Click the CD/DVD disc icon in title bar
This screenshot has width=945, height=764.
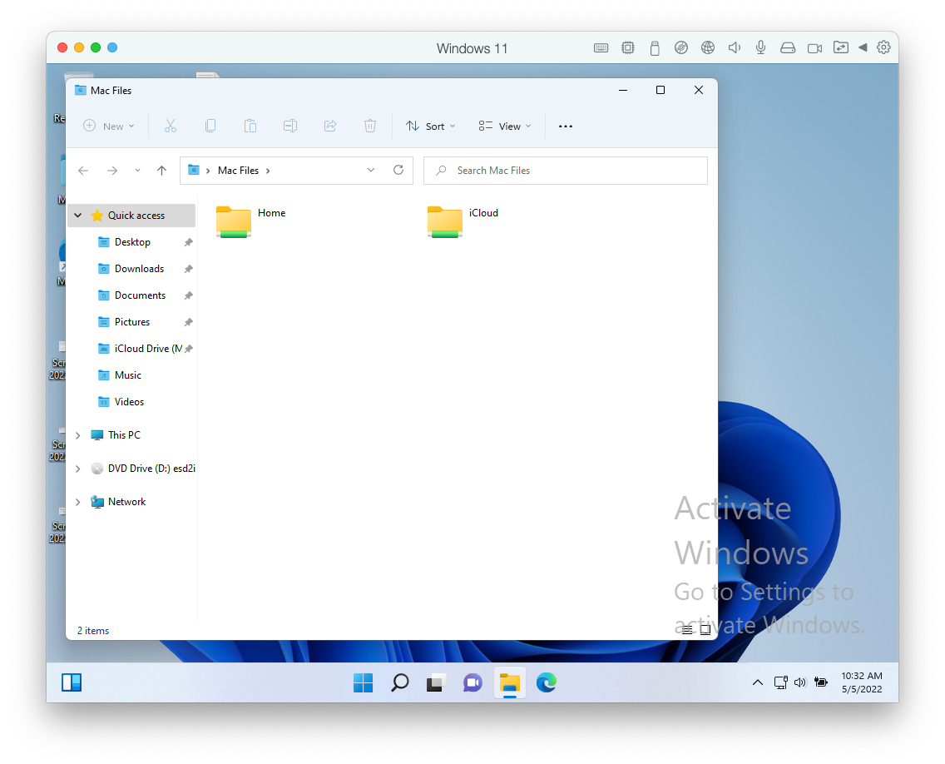681,47
